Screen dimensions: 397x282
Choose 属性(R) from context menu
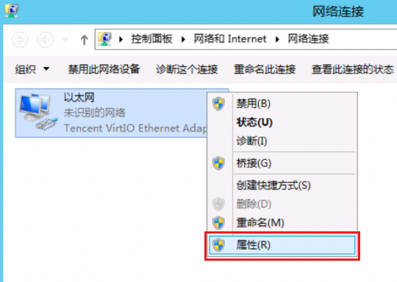282,245
